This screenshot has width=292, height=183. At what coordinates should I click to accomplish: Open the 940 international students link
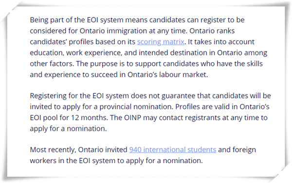point(173,150)
